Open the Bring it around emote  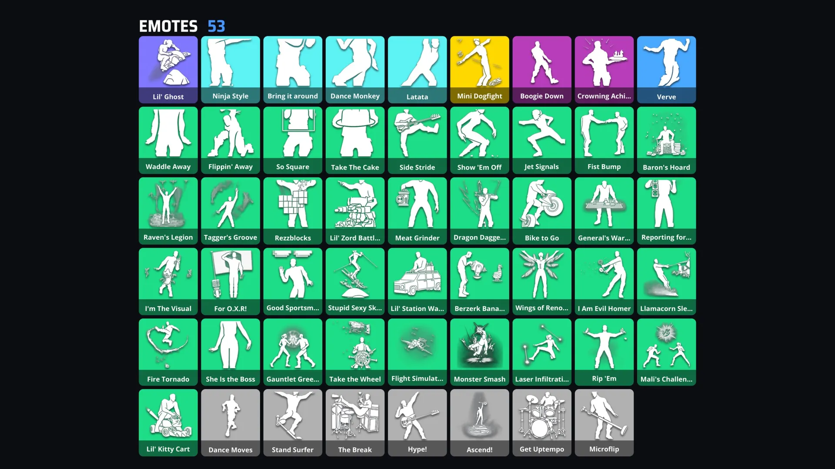pyautogui.click(x=293, y=69)
